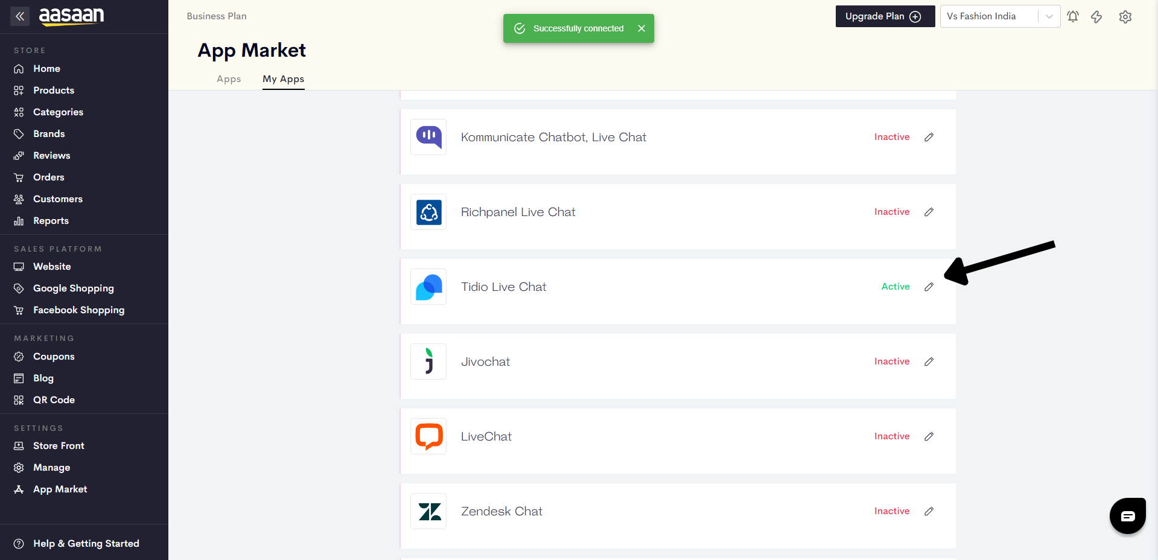Viewport: 1158px width, 560px height.
Task: Click the App Market sidebar icon
Action: pos(19,489)
